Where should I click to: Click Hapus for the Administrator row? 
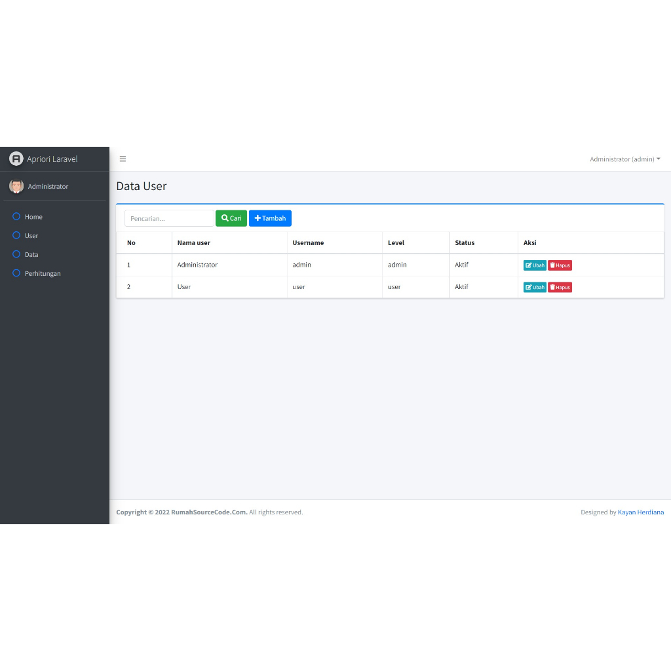coord(560,265)
